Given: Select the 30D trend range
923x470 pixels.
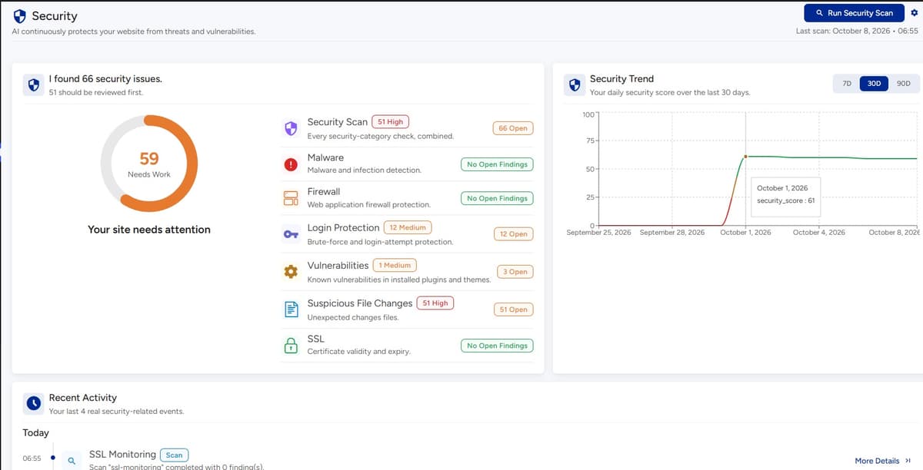Looking at the screenshot, I should coord(874,83).
